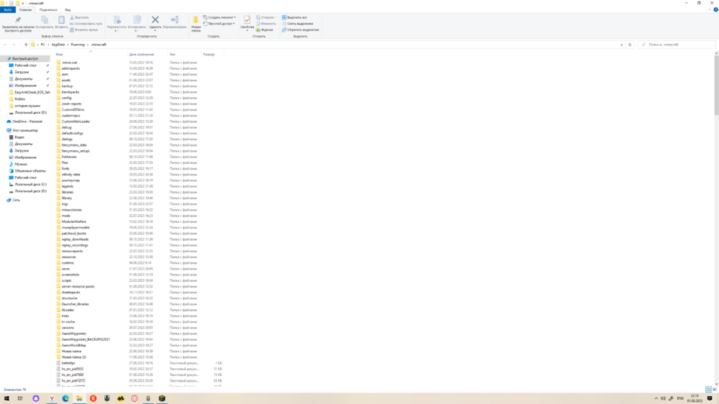Select the resourcepacks folder
Screen dimensions: 719x404
tap(72, 251)
